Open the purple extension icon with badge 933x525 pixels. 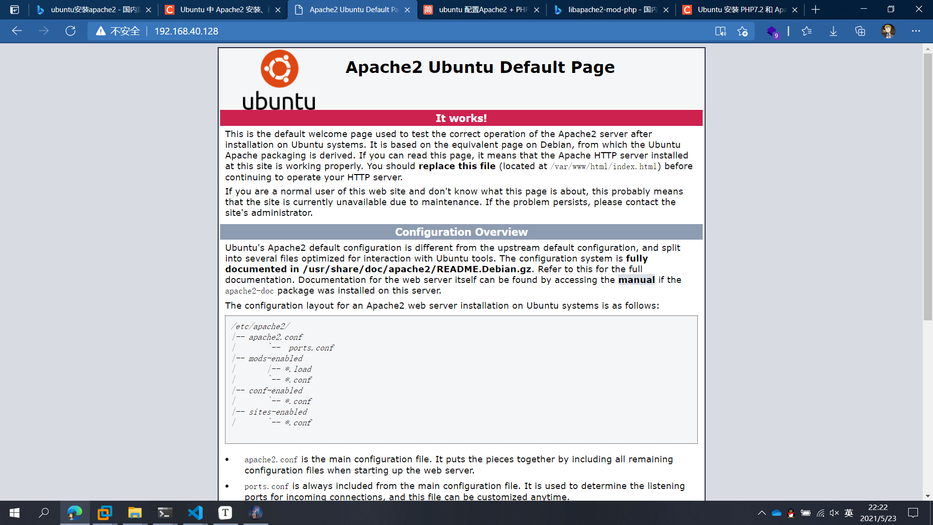click(x=772, y=32)
